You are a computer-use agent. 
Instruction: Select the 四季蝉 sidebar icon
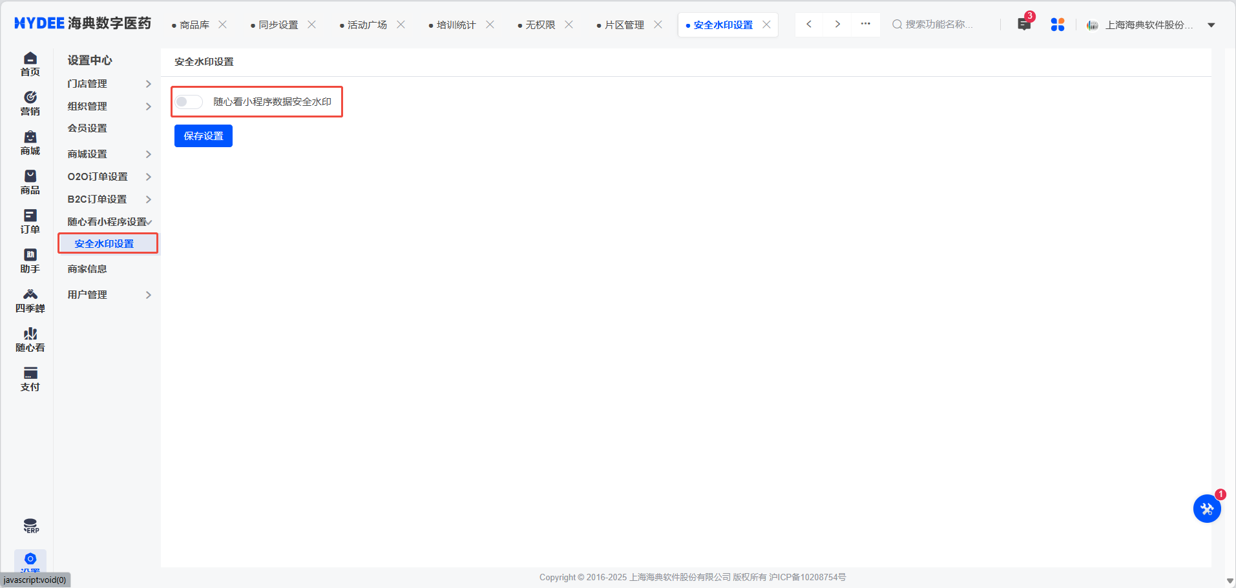click(x=30, y=299)
